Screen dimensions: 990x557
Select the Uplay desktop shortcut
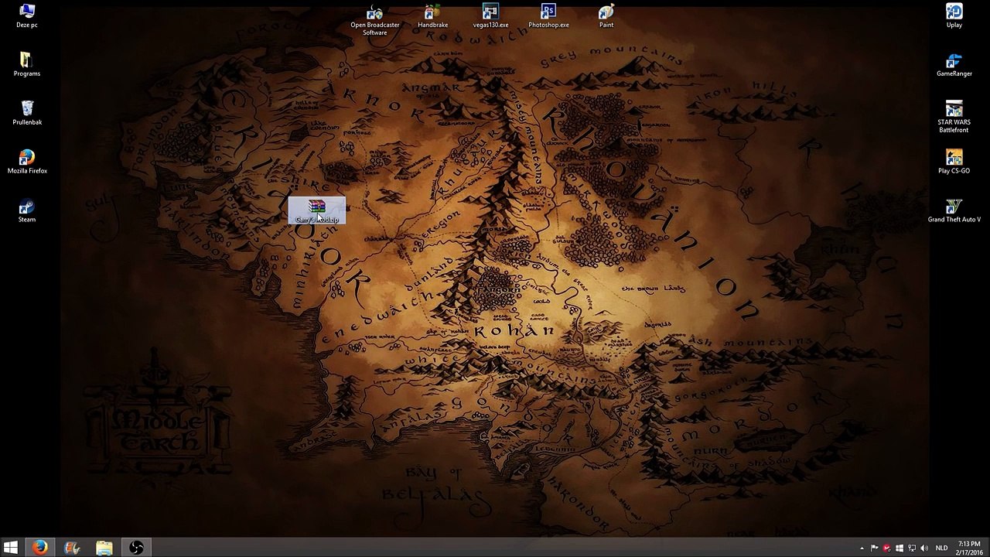click(954, 16)
